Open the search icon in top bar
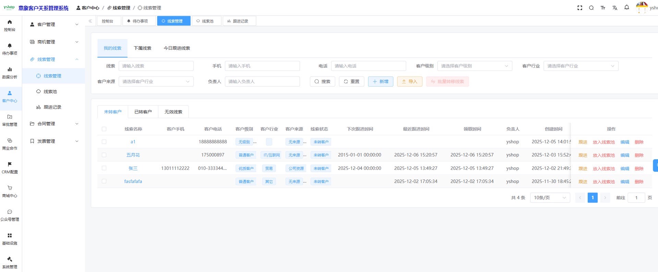Viewport: 658px width, 272px height. click(x=591, y=8)
